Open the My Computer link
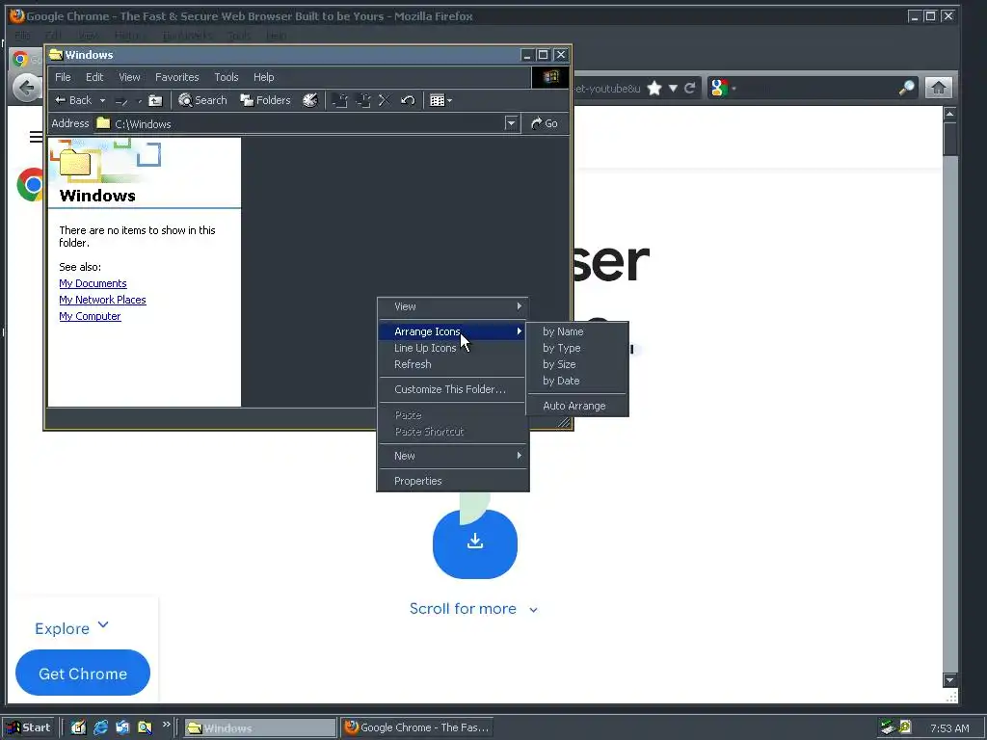Image resolution: width=987 pixels, height=740 pixels. pos(90,316)
